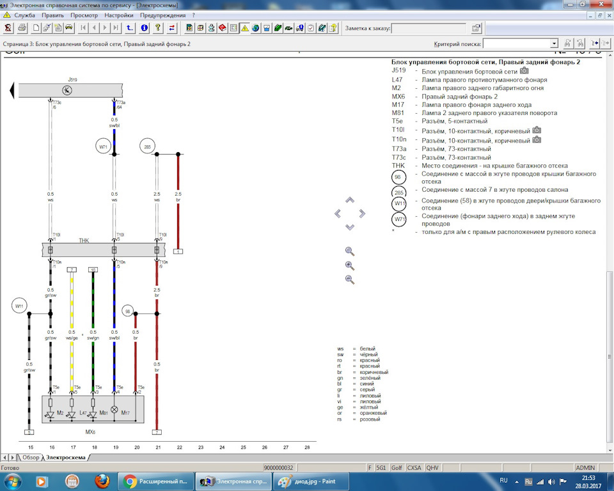The image size is (614, 491).
Task: Go to next page arrow
Action: coord(104,27)
